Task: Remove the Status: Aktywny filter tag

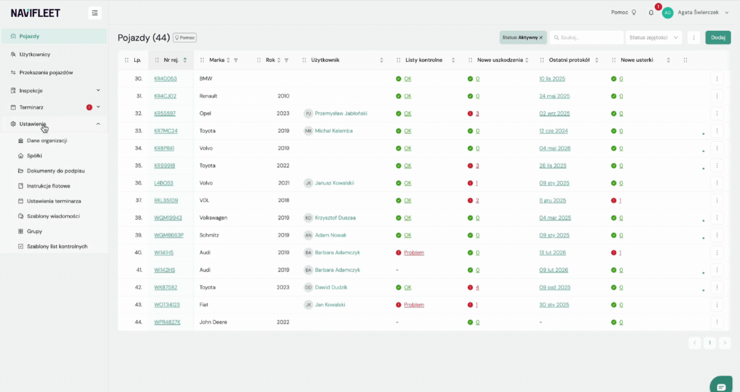Action: tap(541, 38)
